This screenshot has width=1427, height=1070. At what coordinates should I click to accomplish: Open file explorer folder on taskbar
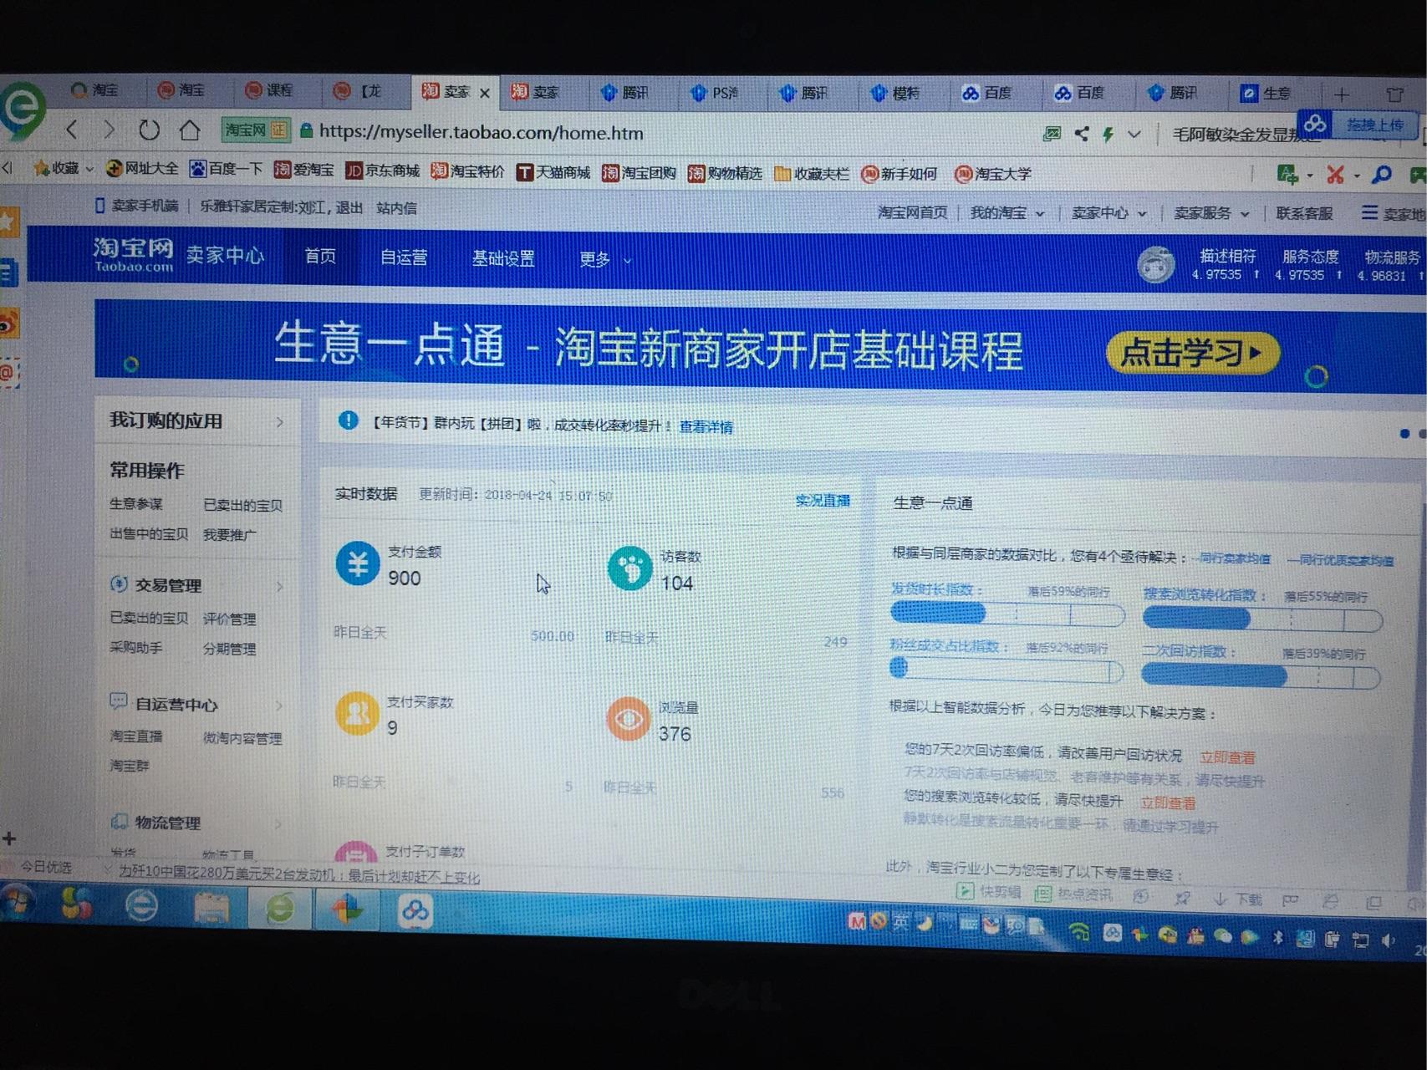pos(211,908)
